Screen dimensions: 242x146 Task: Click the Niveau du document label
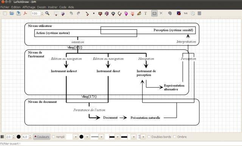coord(42,102)
